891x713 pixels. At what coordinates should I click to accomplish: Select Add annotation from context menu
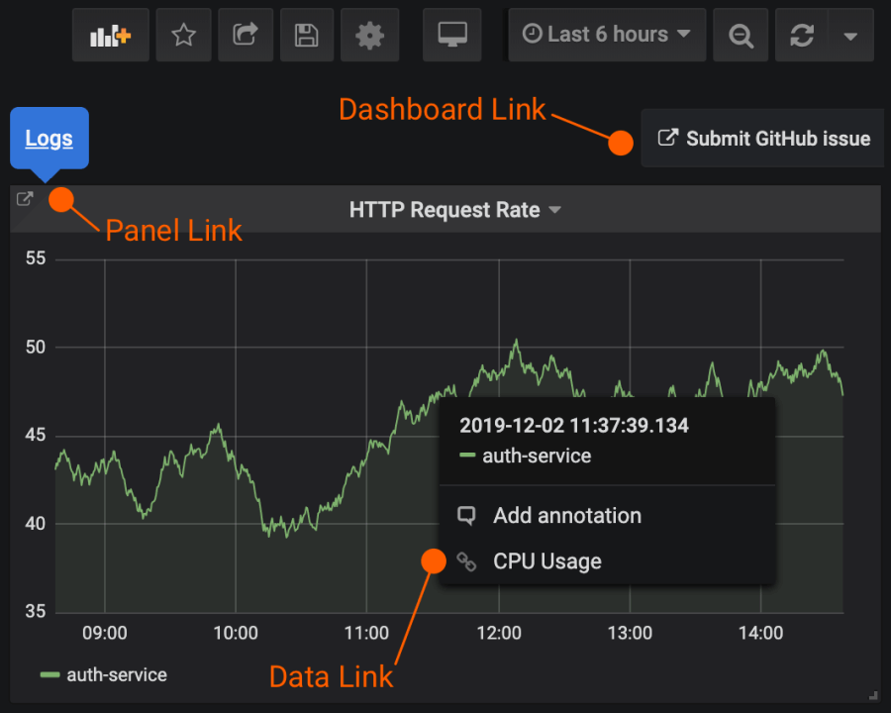pyautogui.click(x=567, y=515)
